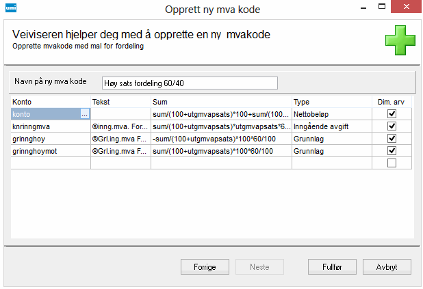423x289 pixels.
Task: Enable Dim. arv checkbox in empty row
Action: [x=392, y=163]
